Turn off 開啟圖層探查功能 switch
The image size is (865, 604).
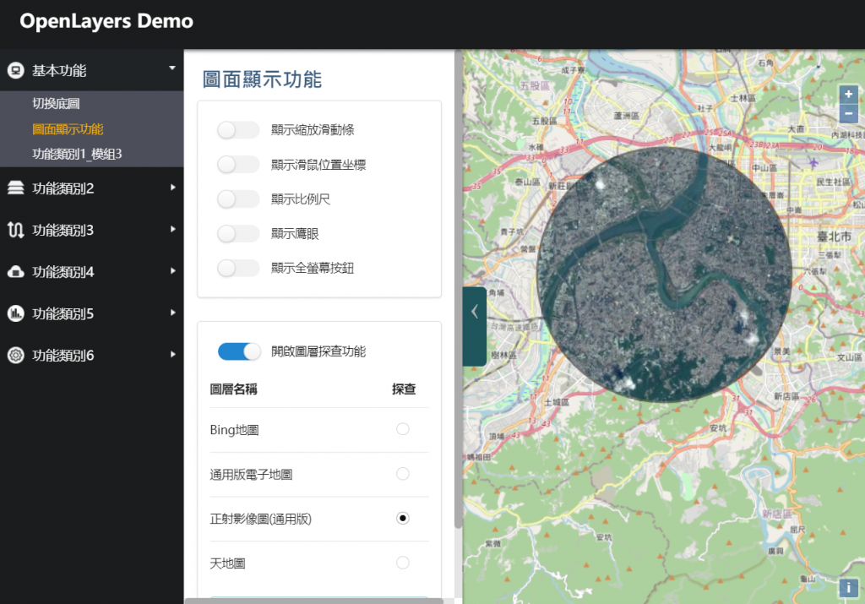coord(239,351)
